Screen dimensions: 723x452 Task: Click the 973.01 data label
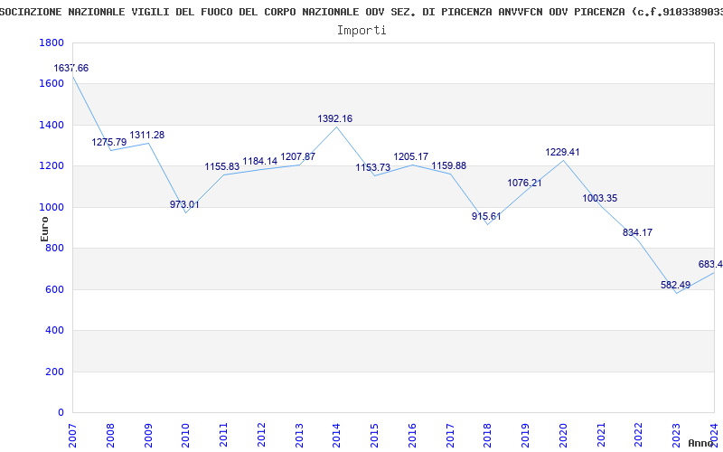coord(184,204)
